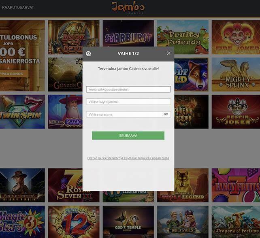Image resolution: width=260 pixels, height=238 pixels.
Task: Open the Raaputusarvat menu item
Action: pyautogui.click(x=18, y=7)
